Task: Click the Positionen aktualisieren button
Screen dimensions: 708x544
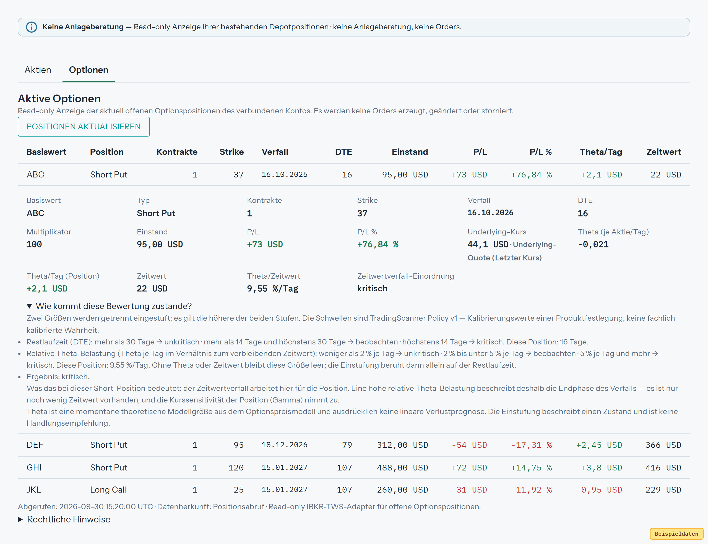Action: pos(84,127)
